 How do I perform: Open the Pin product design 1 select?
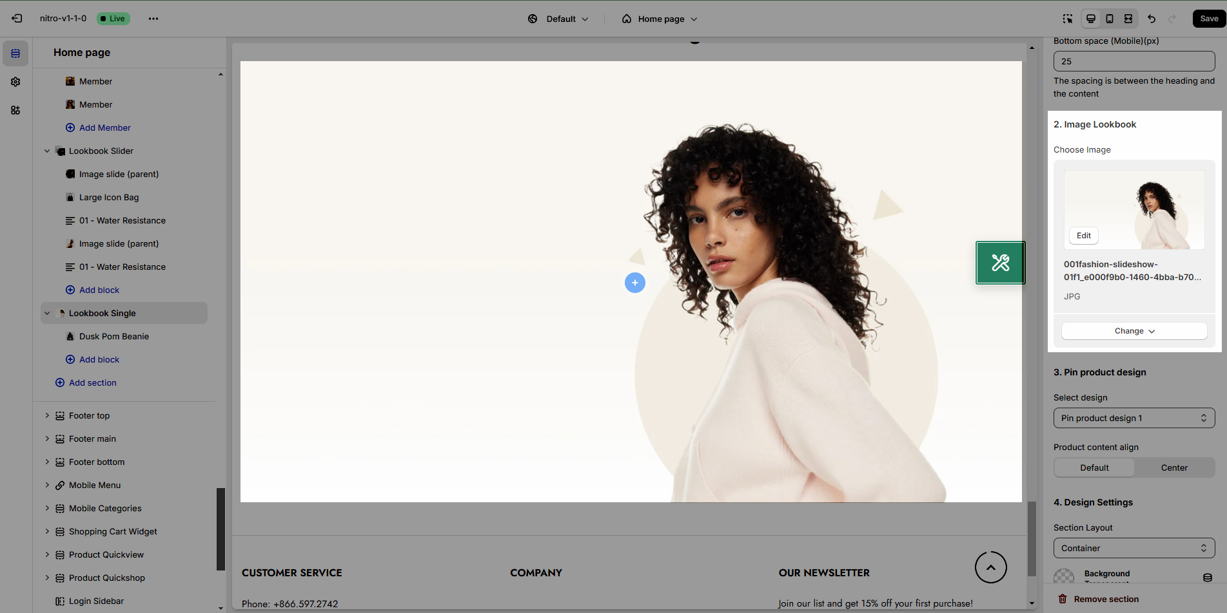(x=1134, y=418)
